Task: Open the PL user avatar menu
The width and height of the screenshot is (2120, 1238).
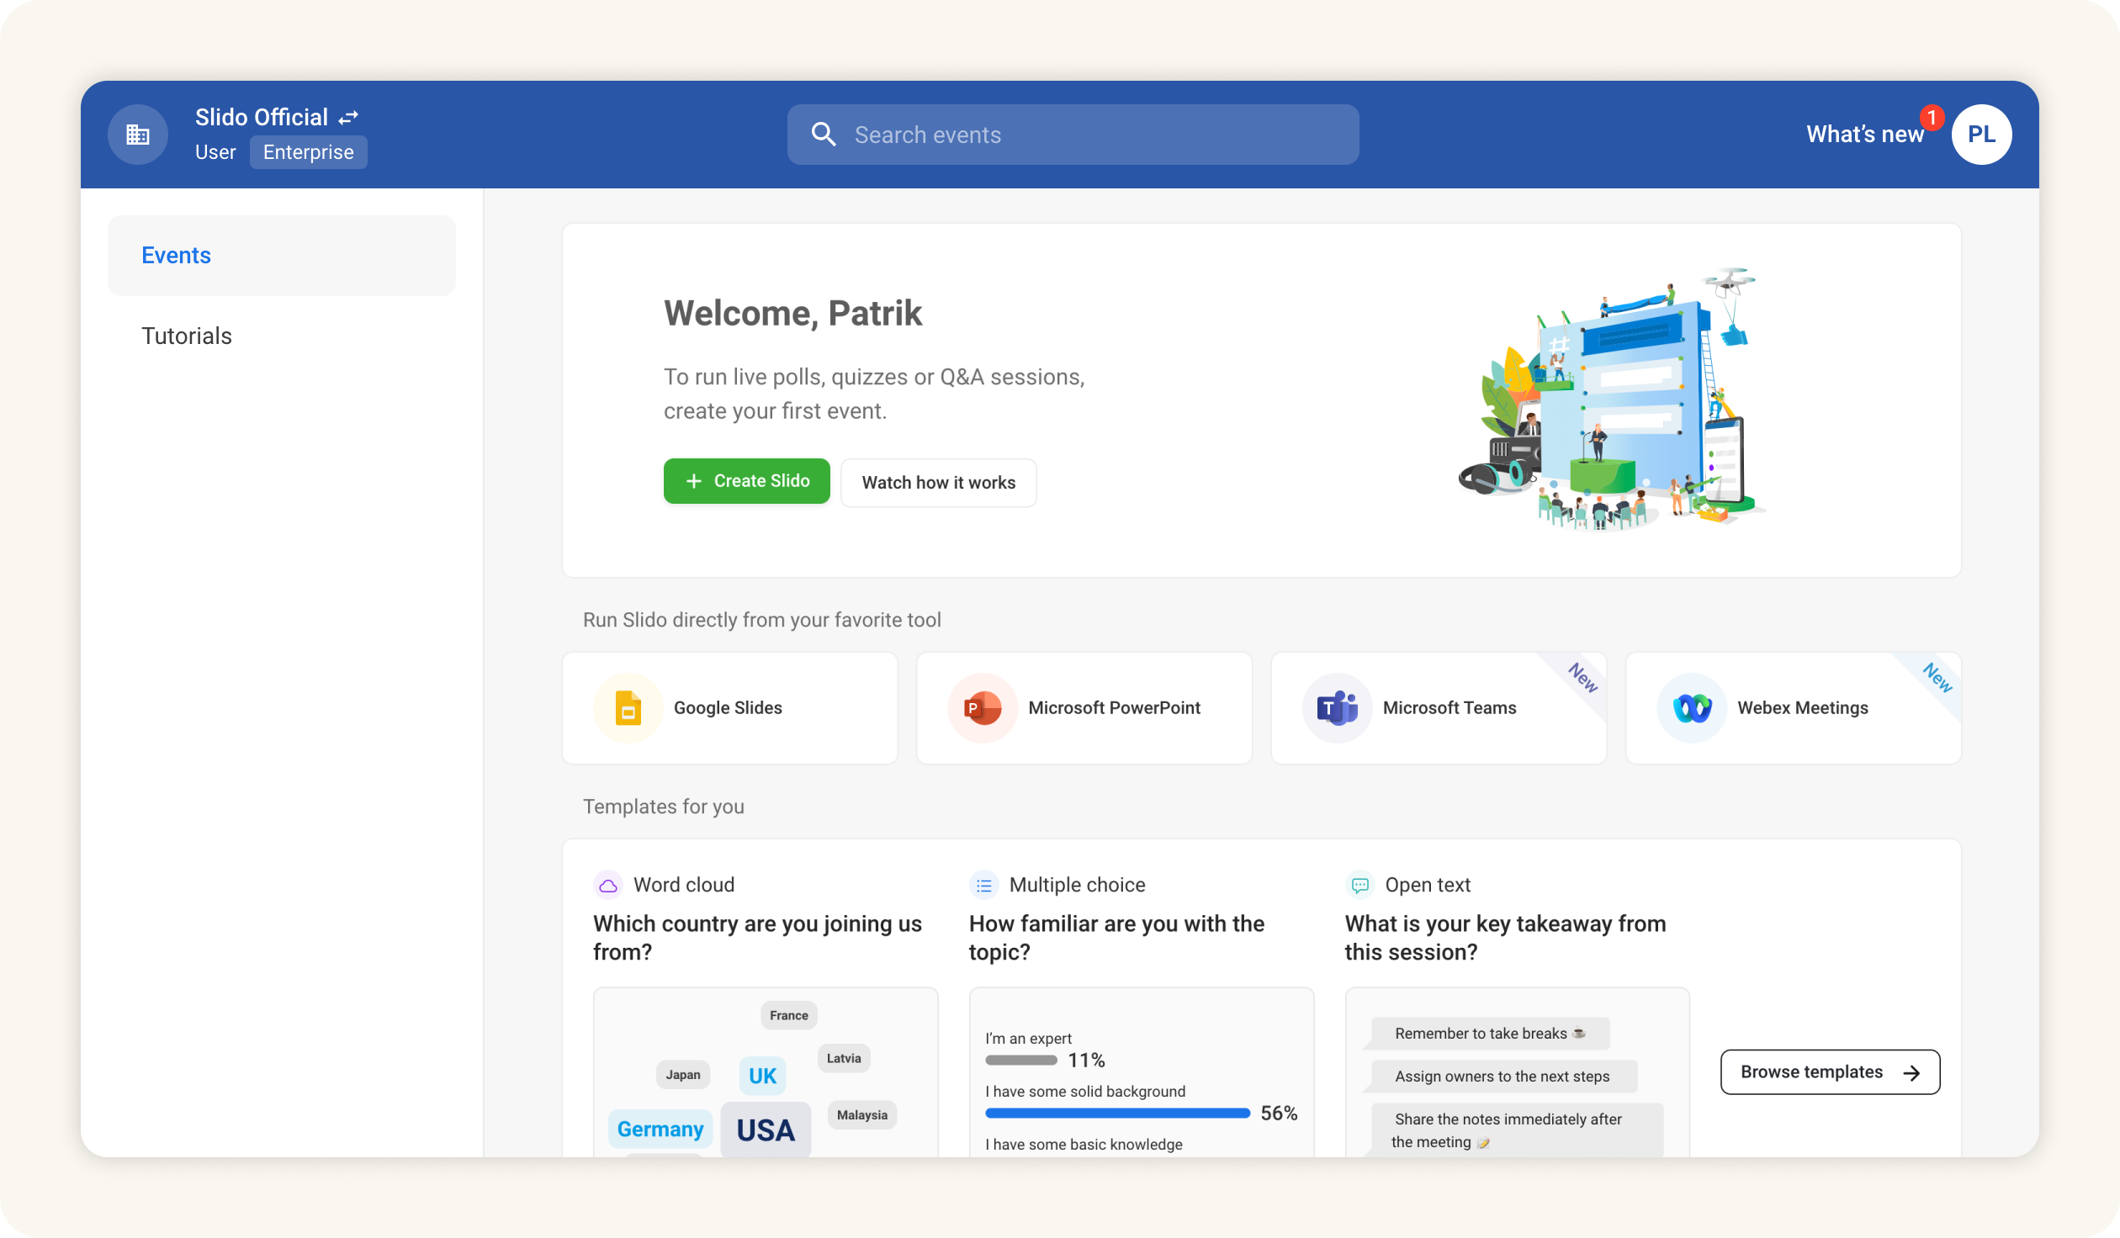Action: click(x=1981, y=135)
